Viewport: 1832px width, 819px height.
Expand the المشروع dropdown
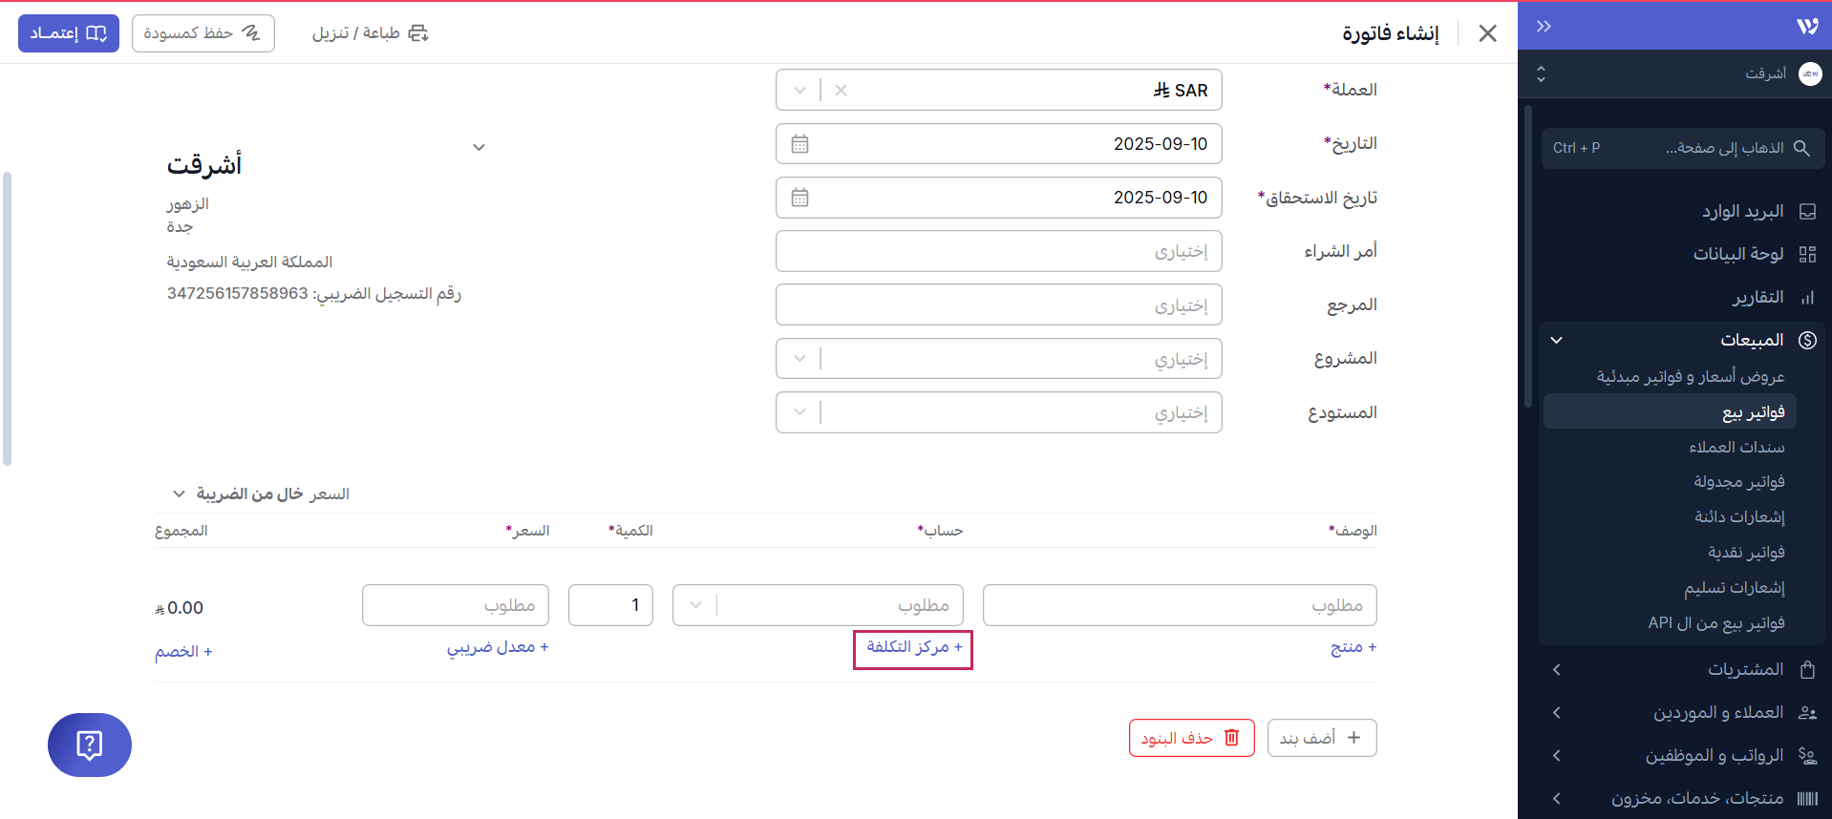(799, 359)
